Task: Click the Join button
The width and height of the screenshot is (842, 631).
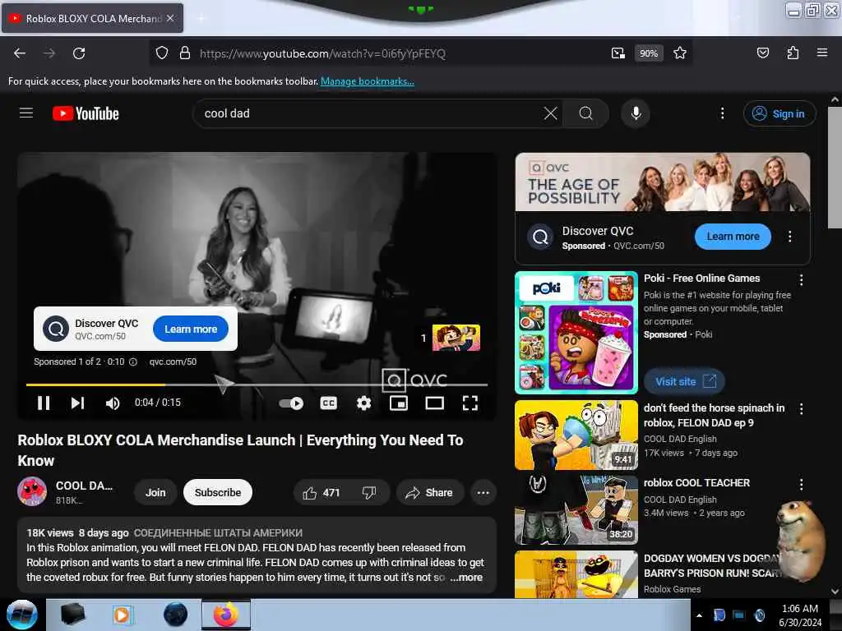Action: click(x=155, y=493)
